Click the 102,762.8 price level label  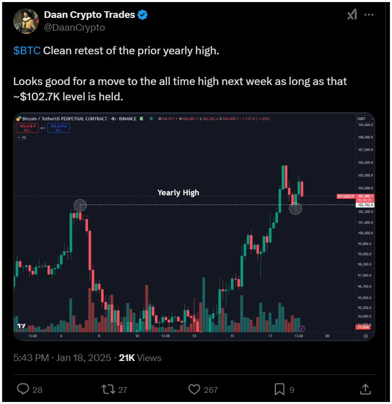[365, 205]
